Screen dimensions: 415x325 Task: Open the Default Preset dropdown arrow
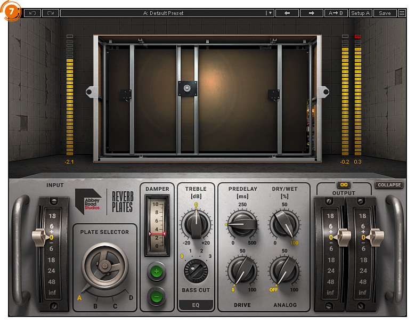pos(270,13)
